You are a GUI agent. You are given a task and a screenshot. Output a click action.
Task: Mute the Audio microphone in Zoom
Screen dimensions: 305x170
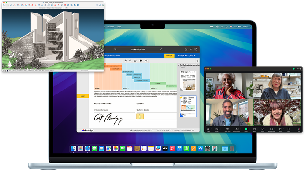208,129
